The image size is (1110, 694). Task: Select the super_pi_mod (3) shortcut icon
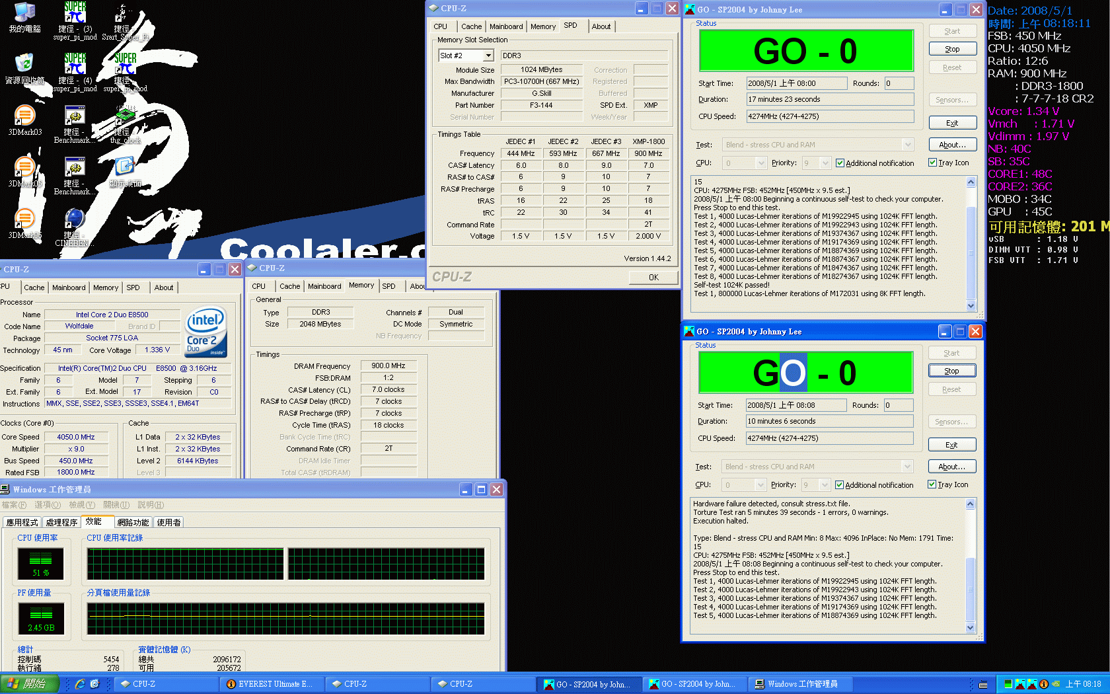pos(75,13)
